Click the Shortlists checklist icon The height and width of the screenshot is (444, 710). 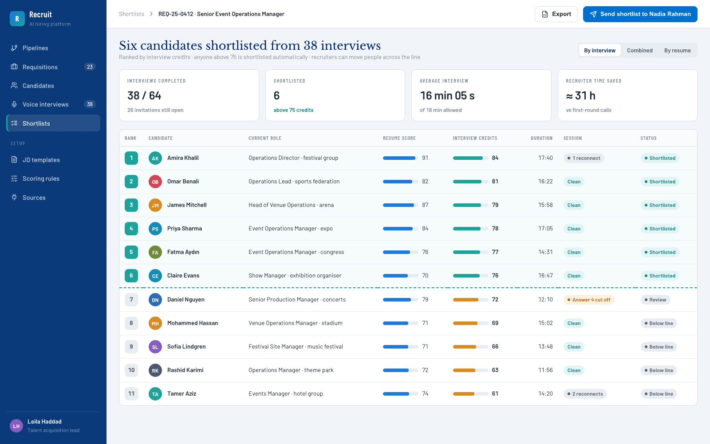point(14,123)
